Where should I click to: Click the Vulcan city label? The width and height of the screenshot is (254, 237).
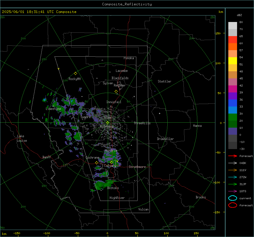tap(143, 209)
